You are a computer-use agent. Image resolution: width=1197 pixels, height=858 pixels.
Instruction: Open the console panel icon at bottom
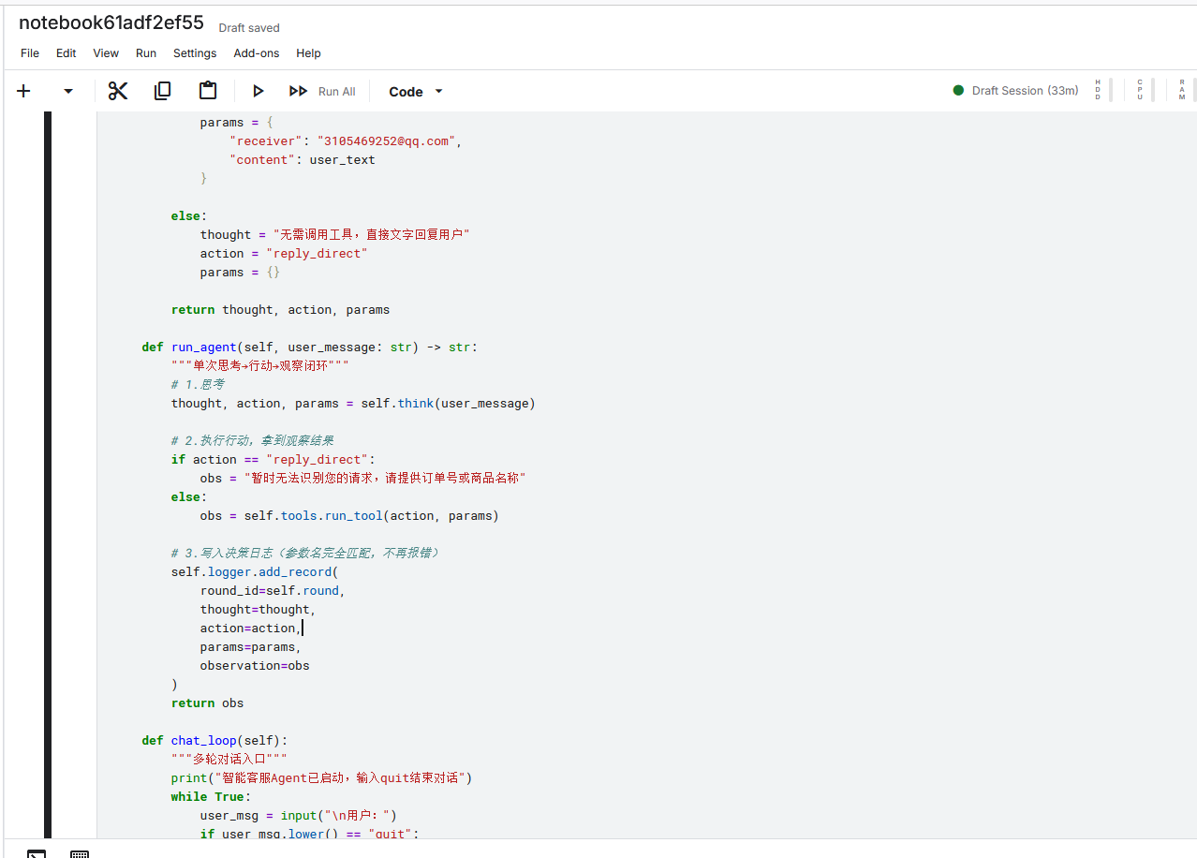[x=37, y=853]
